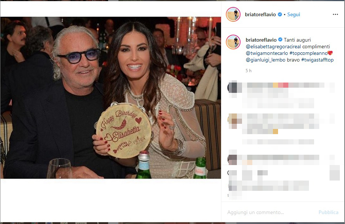Open briatoreflavio username in the header
345x224 pixels.
(260, 14)
